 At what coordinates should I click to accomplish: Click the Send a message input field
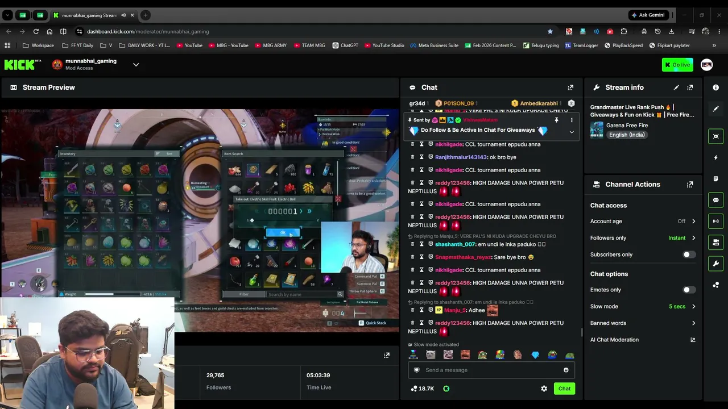(491, 370)
